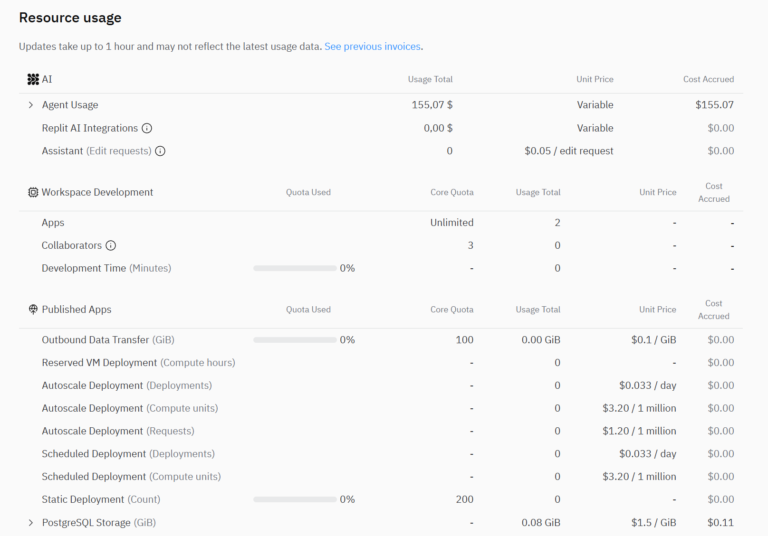Open the See previous invoices link
Viewport: 768px width, 536px height.
coord(372,47)
